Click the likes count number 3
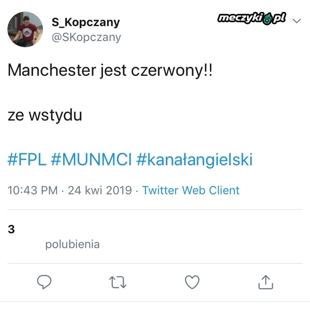This screenshot has height=309, width=310. [x=11, y=229]
